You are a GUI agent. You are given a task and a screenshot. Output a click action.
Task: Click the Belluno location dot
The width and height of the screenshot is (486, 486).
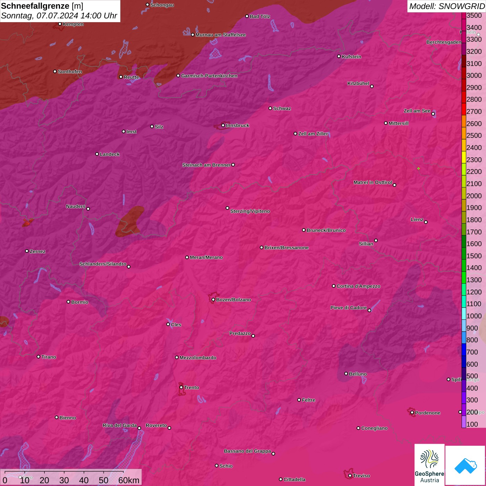346,374
